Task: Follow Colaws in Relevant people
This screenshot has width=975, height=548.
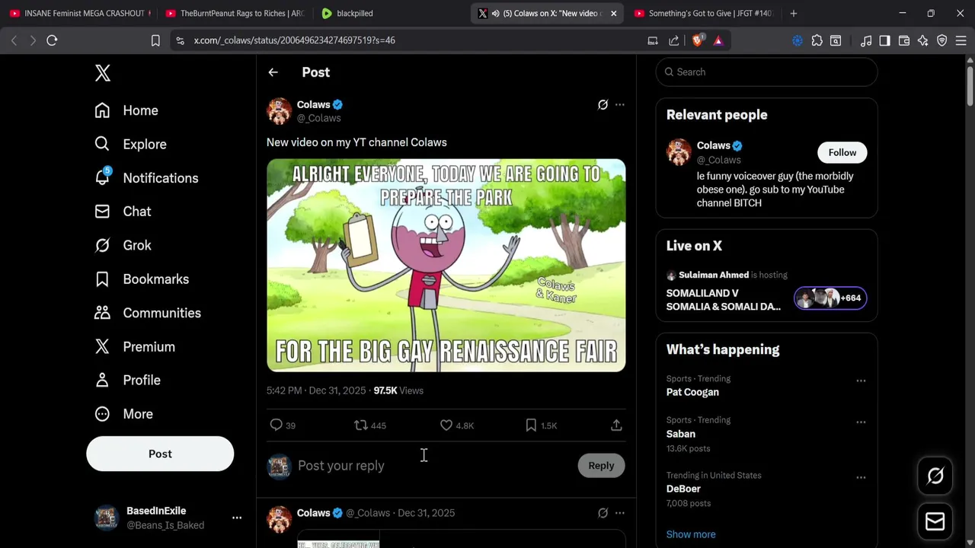Action: (842, 153)
